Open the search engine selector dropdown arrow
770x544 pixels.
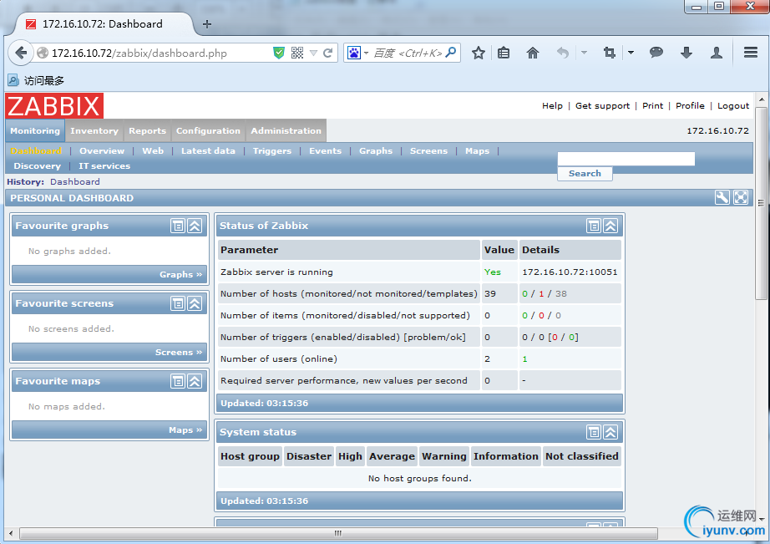pos(367,53)
